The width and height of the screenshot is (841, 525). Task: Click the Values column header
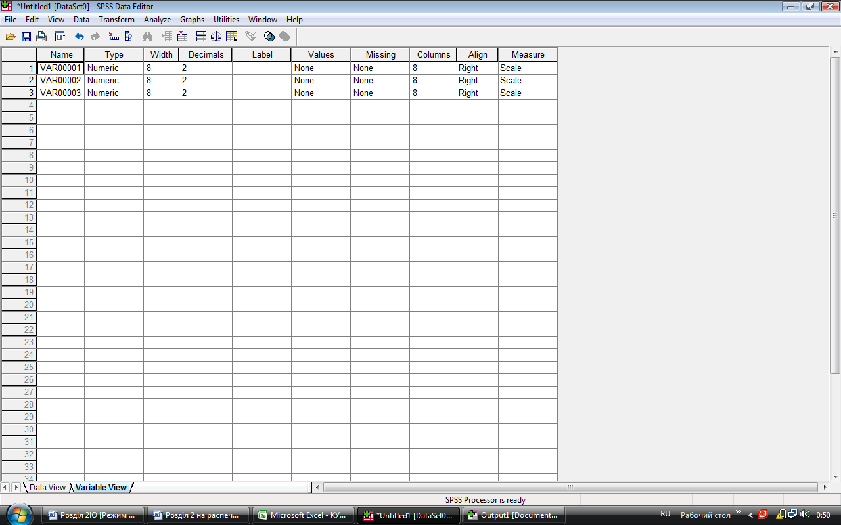(x=321, y=54)
